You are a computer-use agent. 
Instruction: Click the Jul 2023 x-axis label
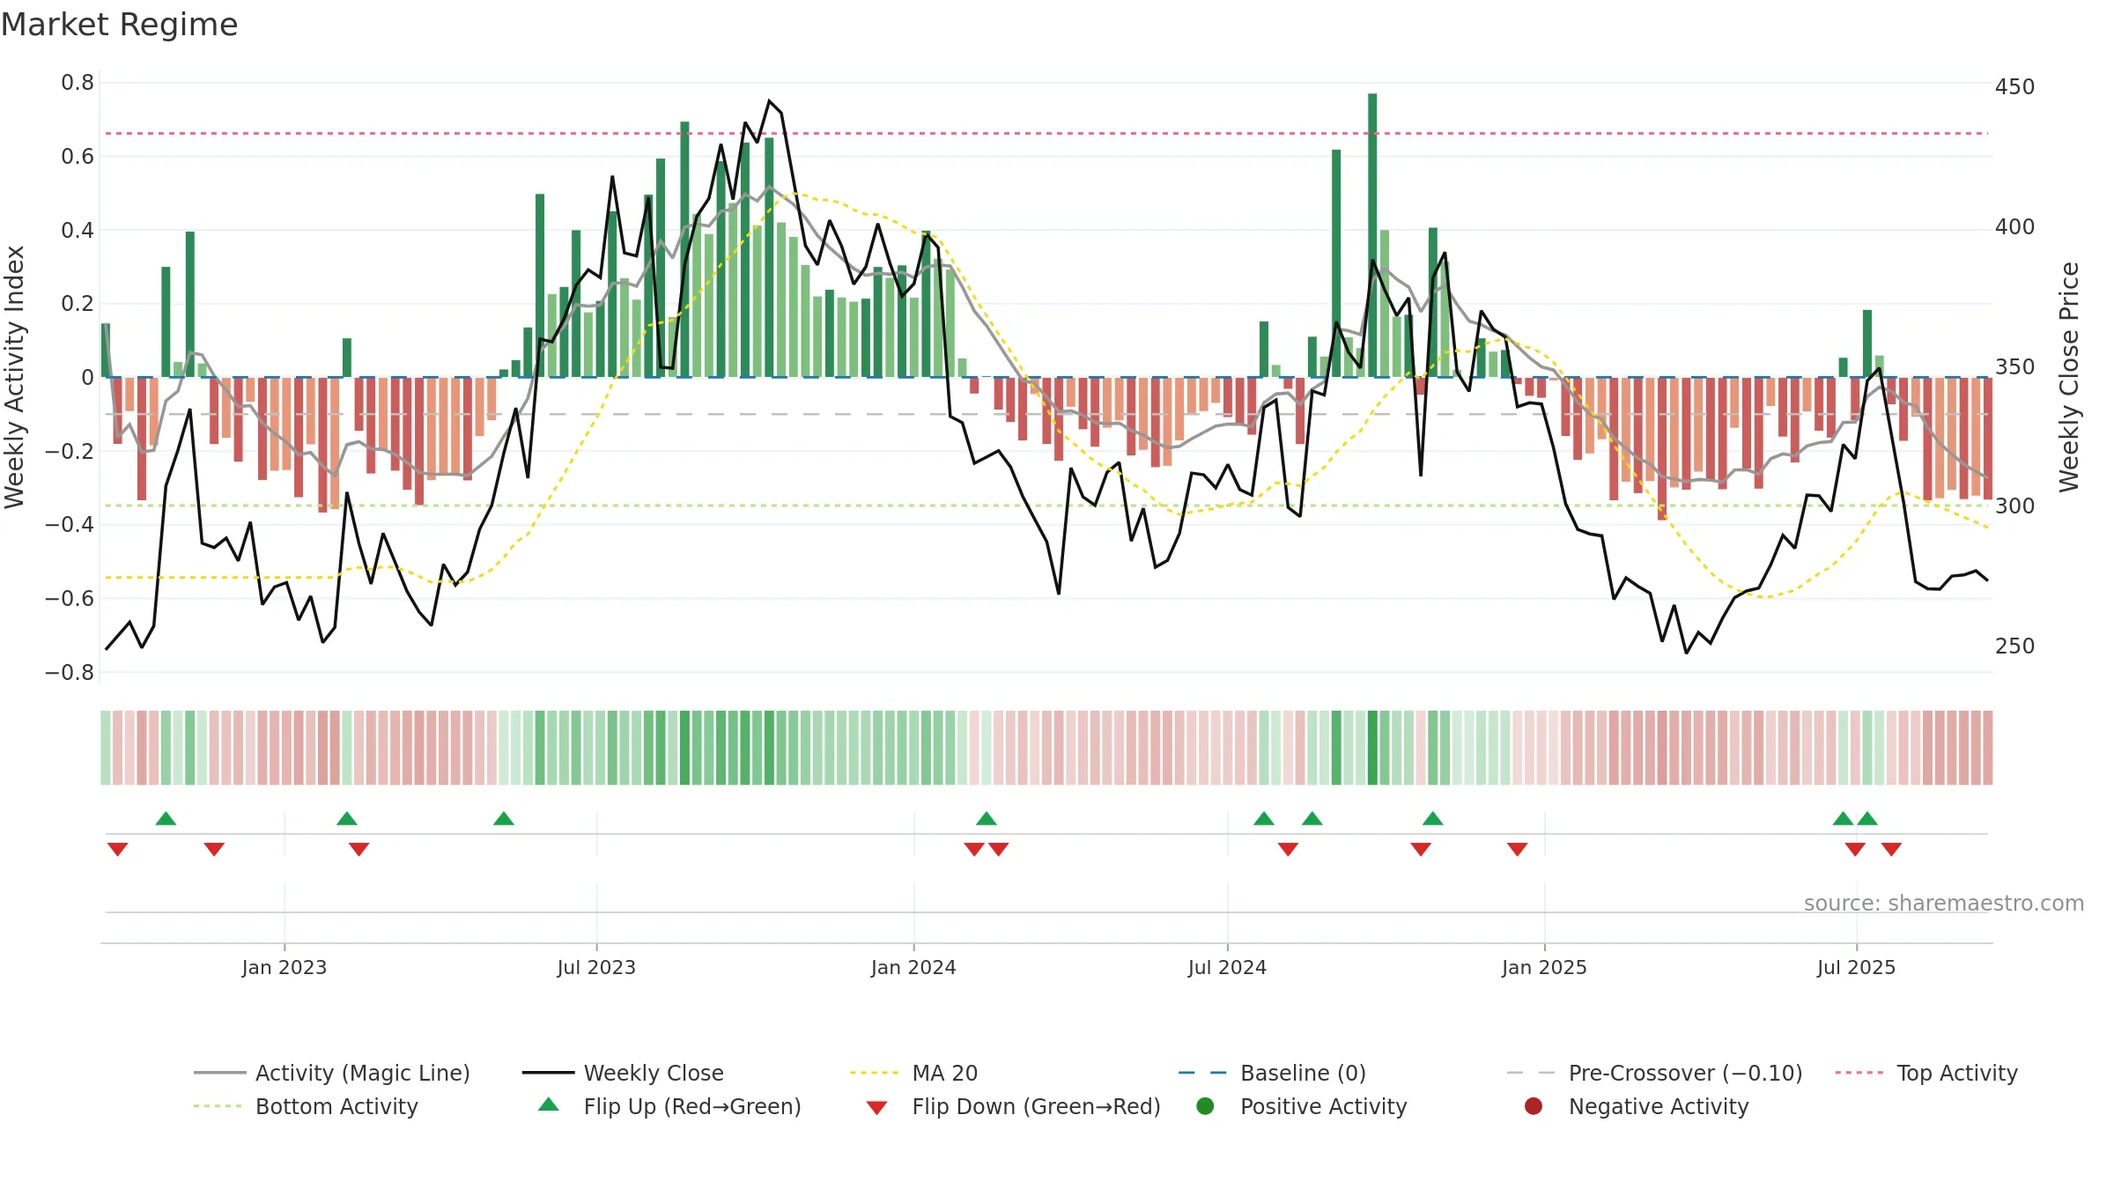point(596,967)
